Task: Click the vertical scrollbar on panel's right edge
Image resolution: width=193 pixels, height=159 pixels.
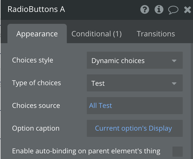Action: [192, 99]
